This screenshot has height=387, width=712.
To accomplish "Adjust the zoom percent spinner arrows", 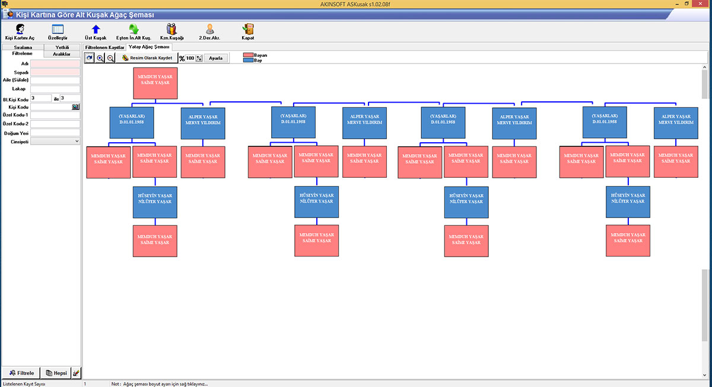I will click(x=199, y=58).
